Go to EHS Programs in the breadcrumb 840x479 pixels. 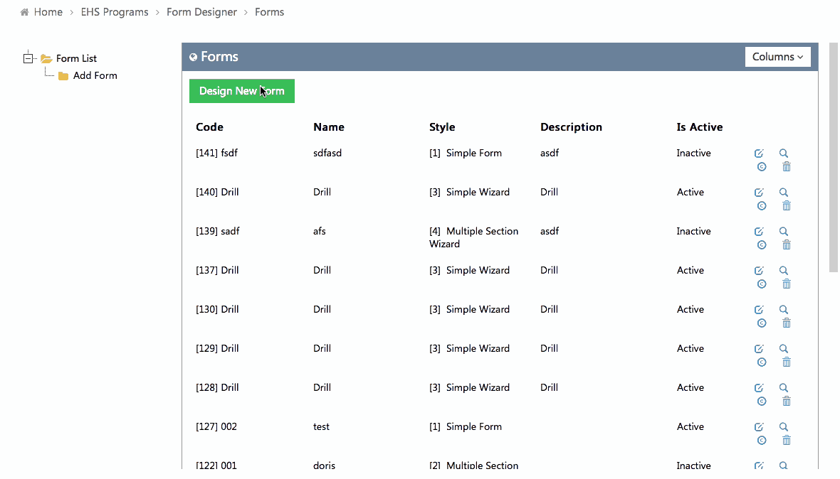115,12
